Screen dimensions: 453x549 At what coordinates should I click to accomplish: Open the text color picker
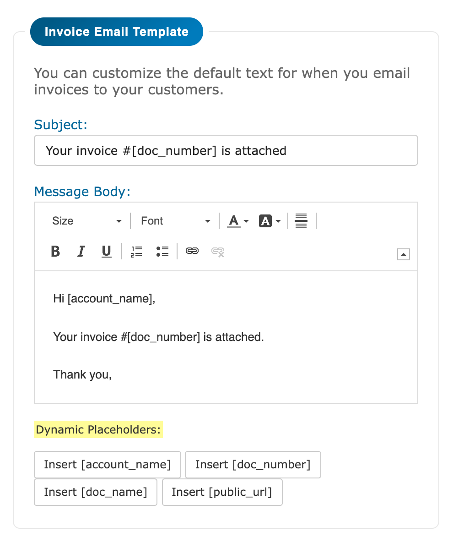coord(238,221)
